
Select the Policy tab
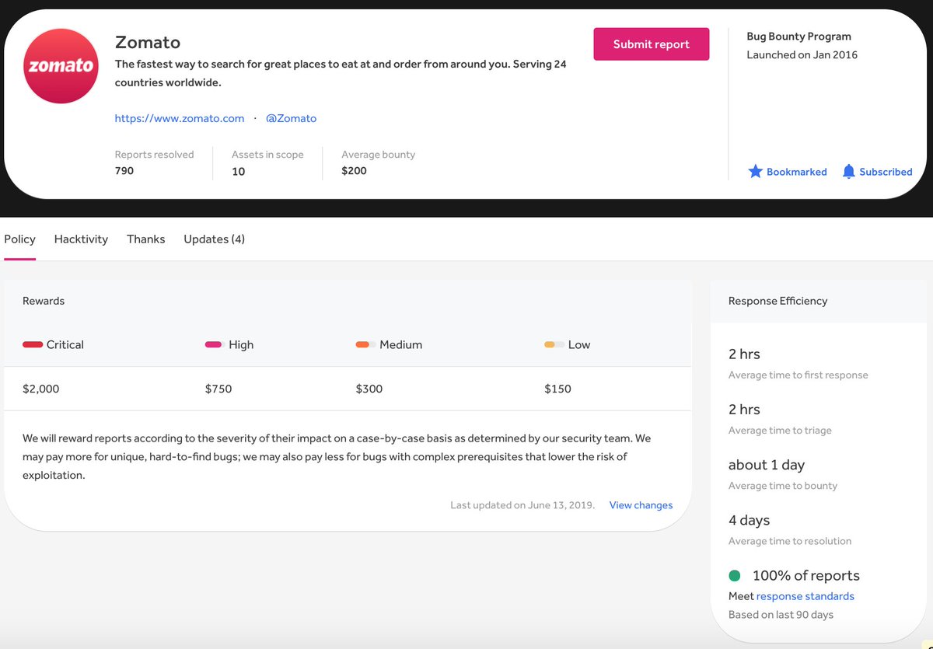click(20, 239)
